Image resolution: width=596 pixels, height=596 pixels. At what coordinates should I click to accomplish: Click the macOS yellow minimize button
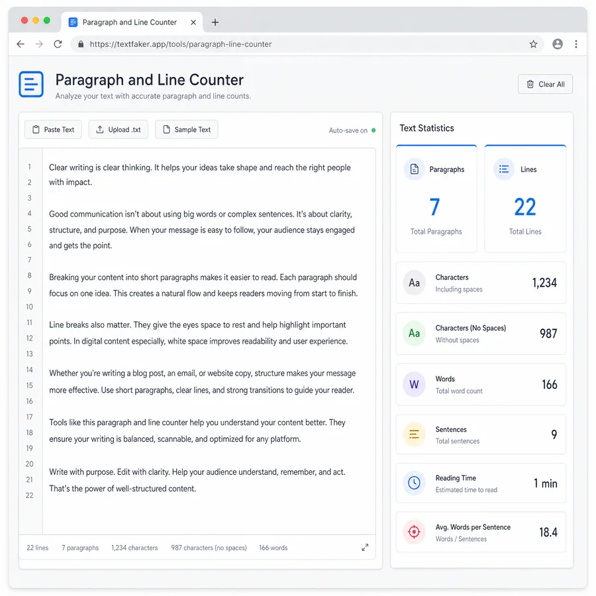(x=36, y=21)
